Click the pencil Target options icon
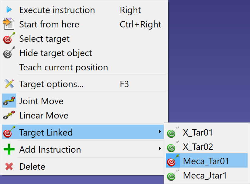 [x=9, y=83]
